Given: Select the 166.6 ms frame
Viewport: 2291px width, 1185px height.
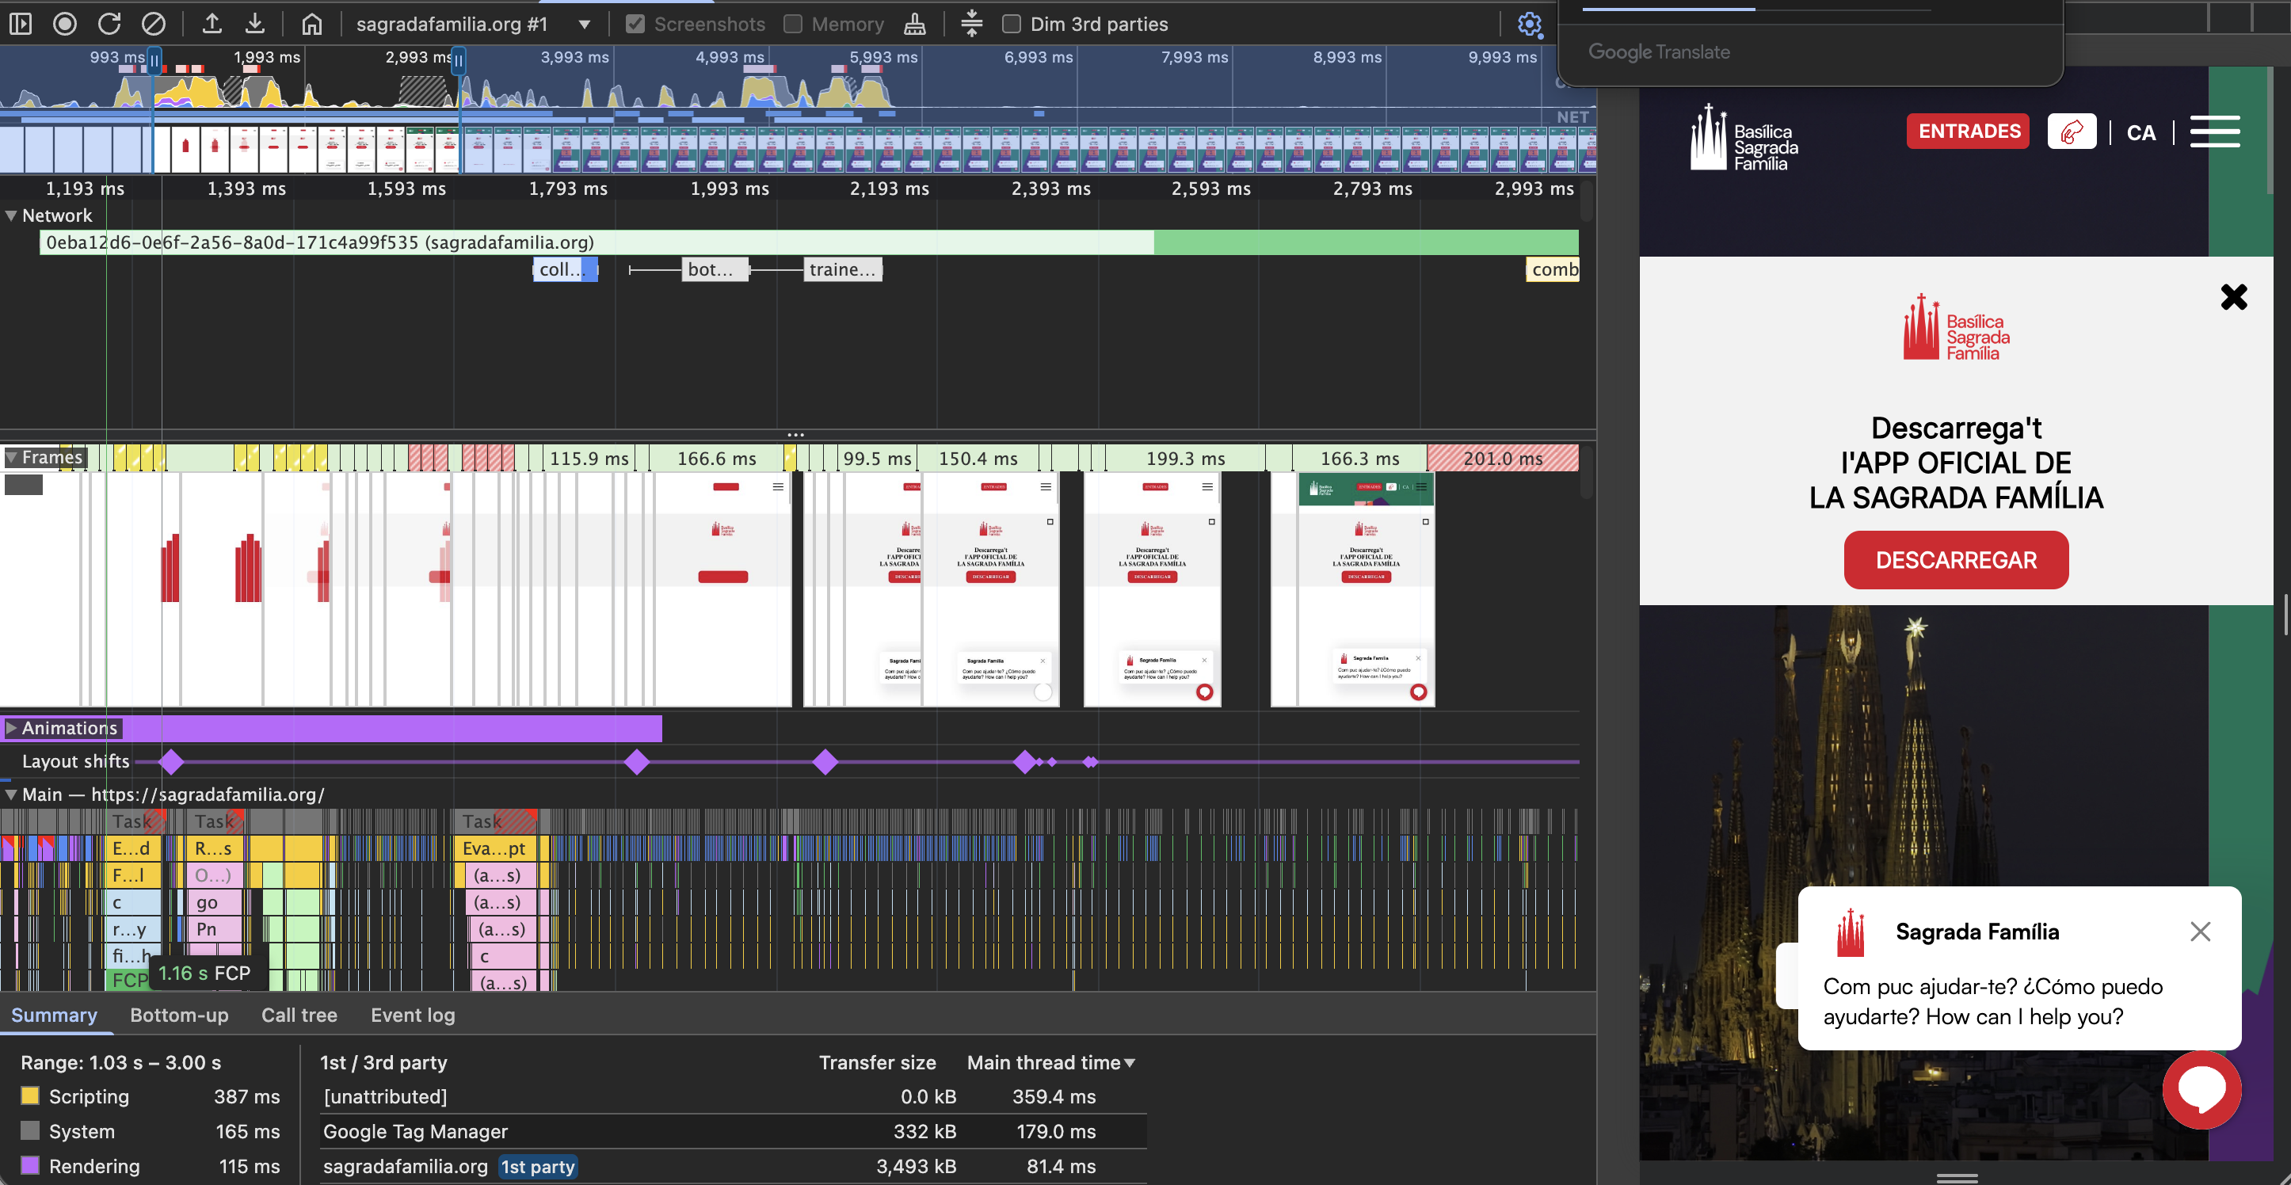Looking at the screenshot, I should (x=716, y=459).
